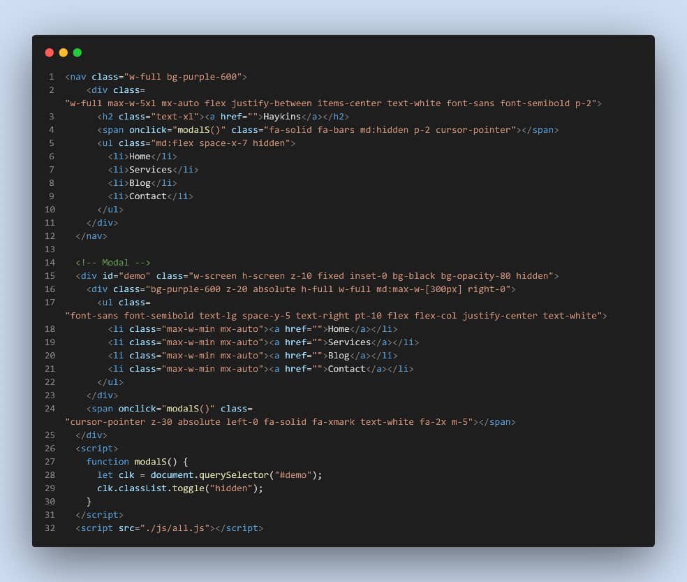Click the "Blog" list item on line 8
Screen dimensions: 687x582
pyautogui.click(x=140, y=183)
